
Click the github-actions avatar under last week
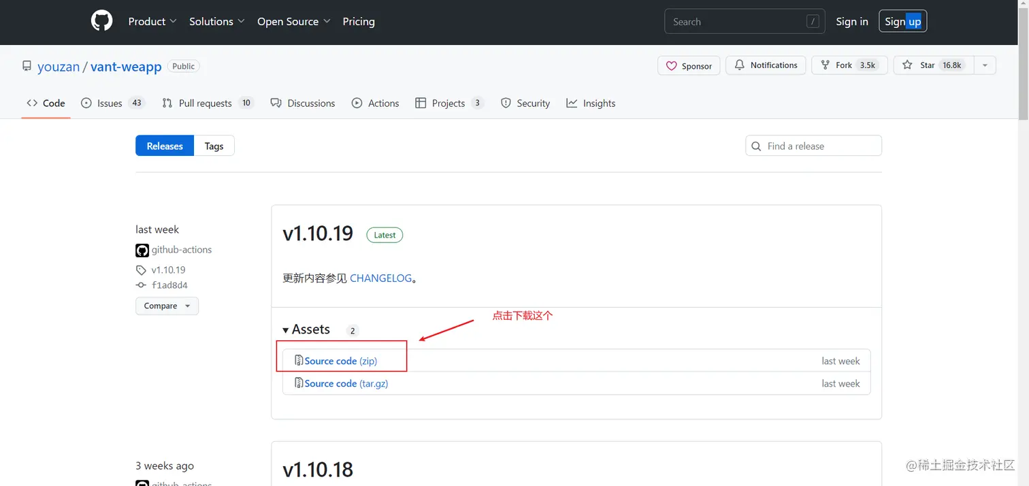[x=142, y=250]
